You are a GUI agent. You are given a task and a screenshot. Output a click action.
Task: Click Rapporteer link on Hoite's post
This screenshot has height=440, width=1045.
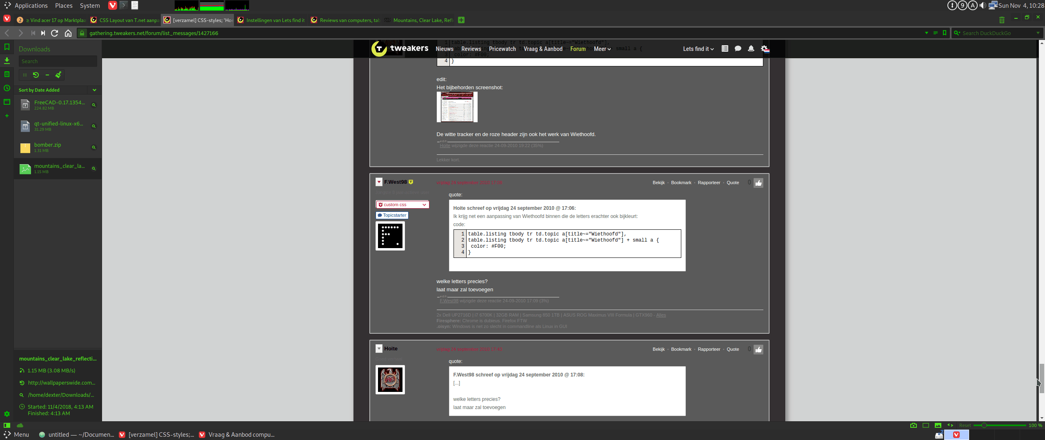709,350
